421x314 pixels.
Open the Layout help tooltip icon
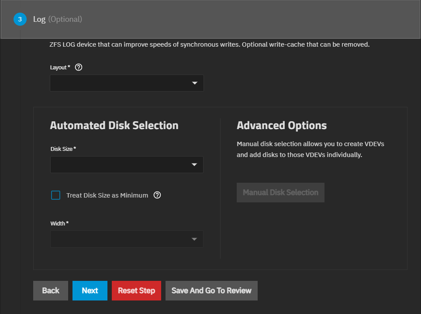[x=79, y=67]
